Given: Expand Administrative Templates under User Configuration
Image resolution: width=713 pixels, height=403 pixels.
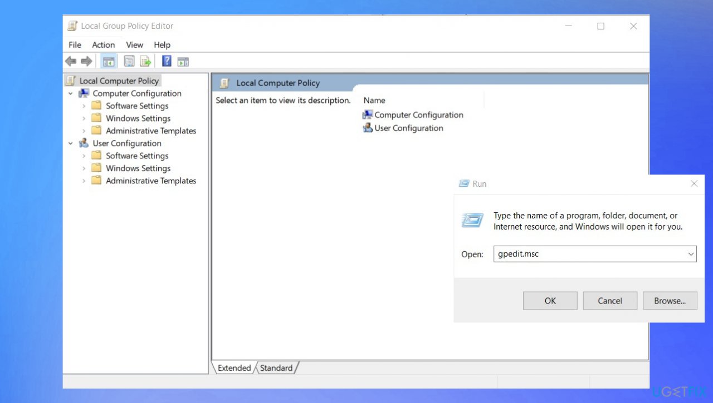Looking at the screenshot, I should pos(84,181).
